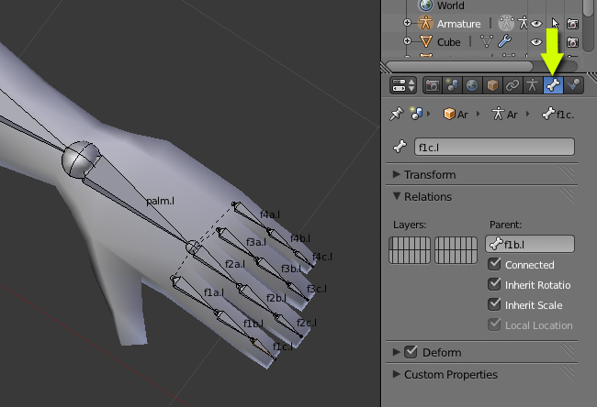Open the Render properties tab
597x407 pixels.
pos(433,85)
